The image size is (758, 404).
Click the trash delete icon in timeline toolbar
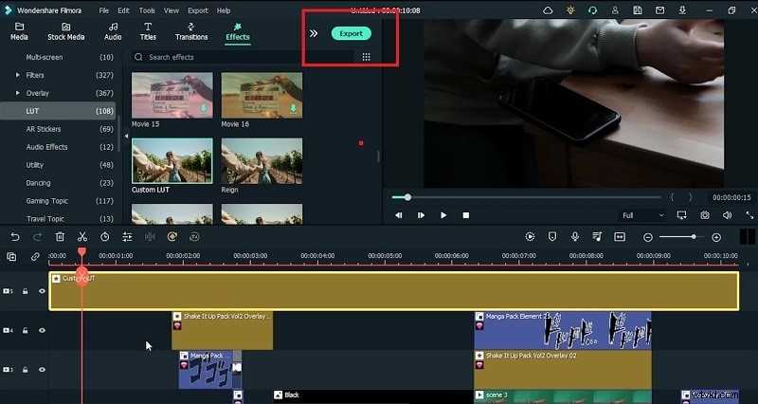pyautogui.click(x=60, y=236)
